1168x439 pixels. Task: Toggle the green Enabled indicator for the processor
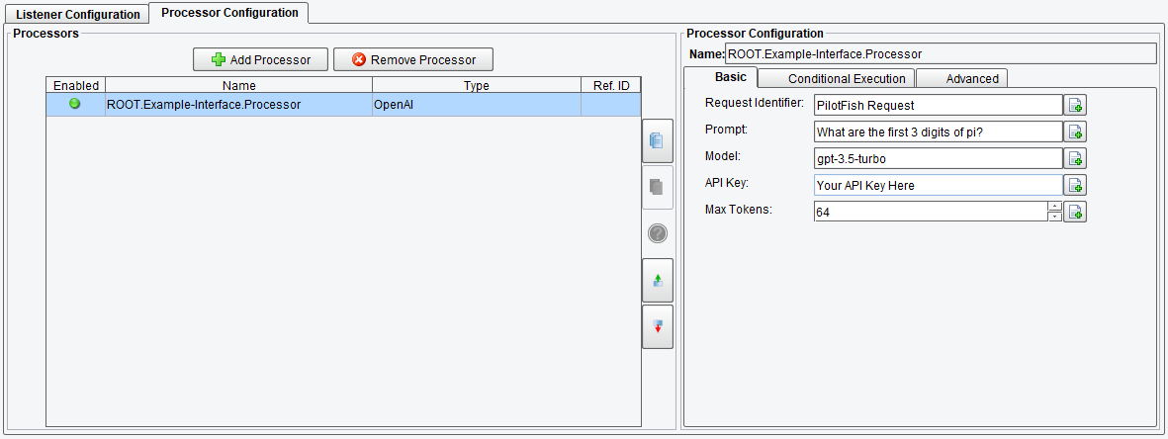coord(75,104)
